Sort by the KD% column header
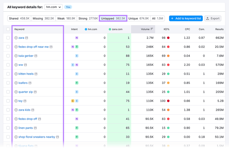229x149 pixels. (x=166, y=29)
